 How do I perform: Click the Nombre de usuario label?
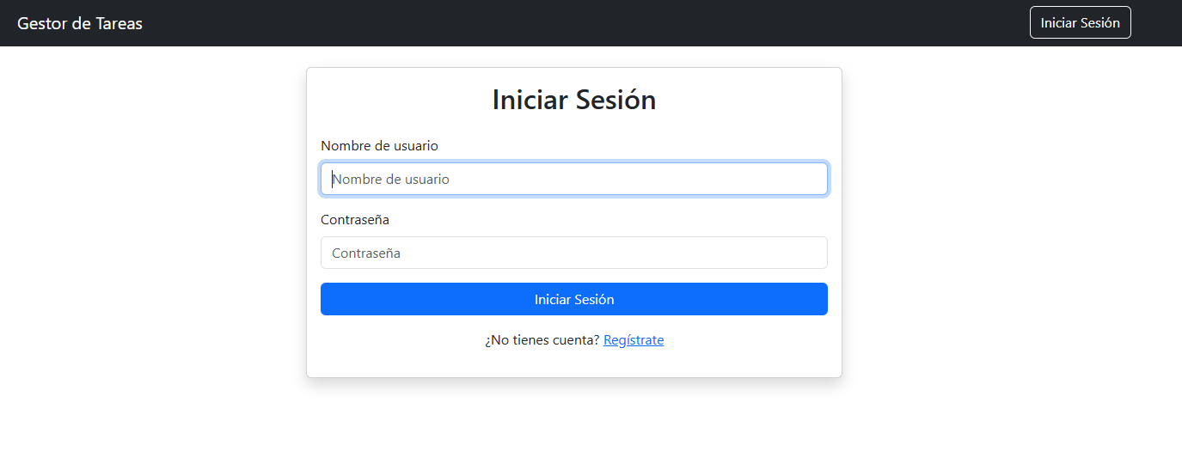click(x=379, y=146)
